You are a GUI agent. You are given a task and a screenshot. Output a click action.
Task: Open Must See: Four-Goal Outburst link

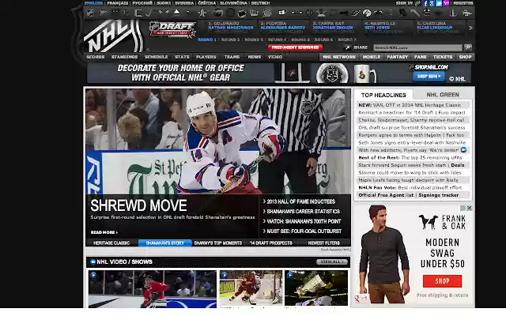coord(302,231)
